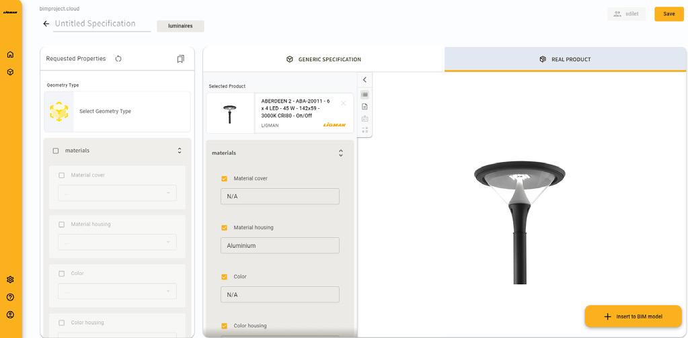688x338 pixels.
Task: Click the Ligman logo in sidebar top
Action: (x=10, y=12)
